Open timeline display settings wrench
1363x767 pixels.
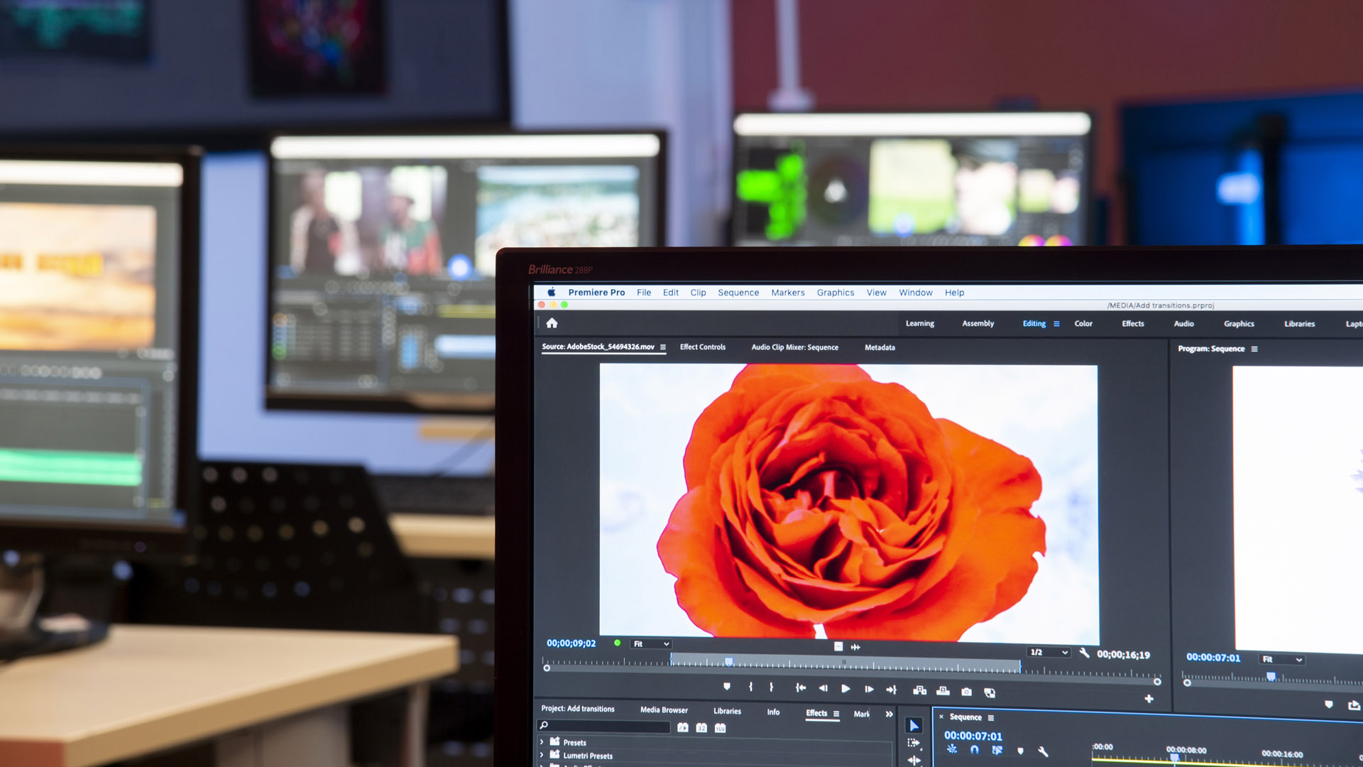tap(1043, 751)
